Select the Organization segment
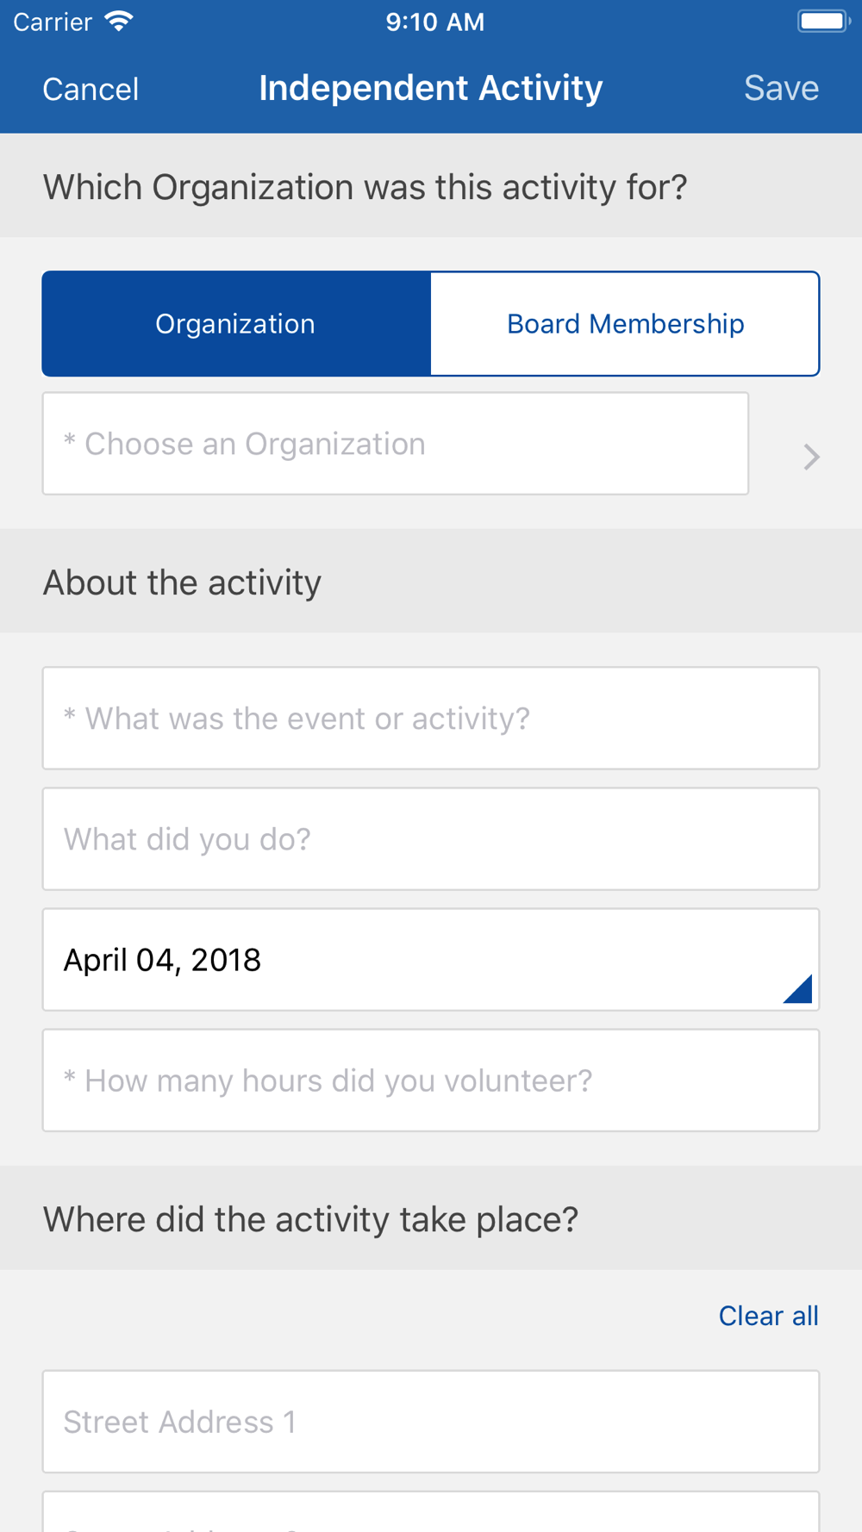Viewport: 862px width, 1532px height. (236, 324)
